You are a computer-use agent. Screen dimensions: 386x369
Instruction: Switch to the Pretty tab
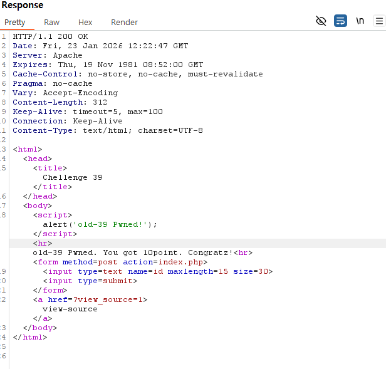click(15, 23)
